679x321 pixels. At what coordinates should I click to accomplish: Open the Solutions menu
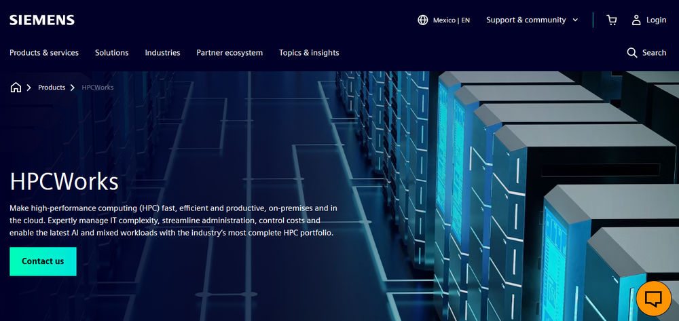pyautogui.click(x=112, y=53)
